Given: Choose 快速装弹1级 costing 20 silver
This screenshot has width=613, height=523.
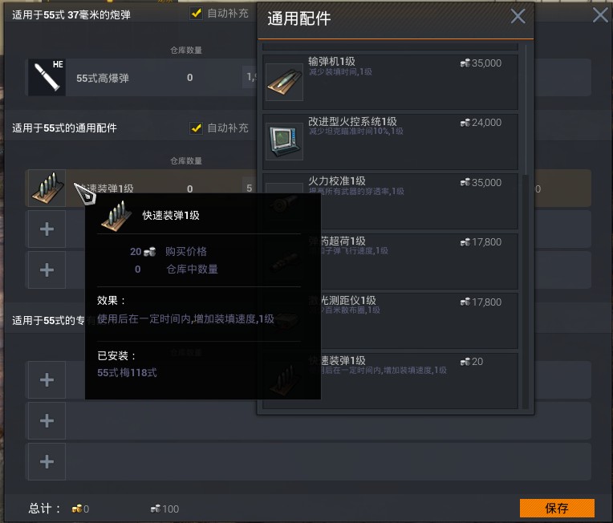Looking at the screenshot, I should click(390, 381).
